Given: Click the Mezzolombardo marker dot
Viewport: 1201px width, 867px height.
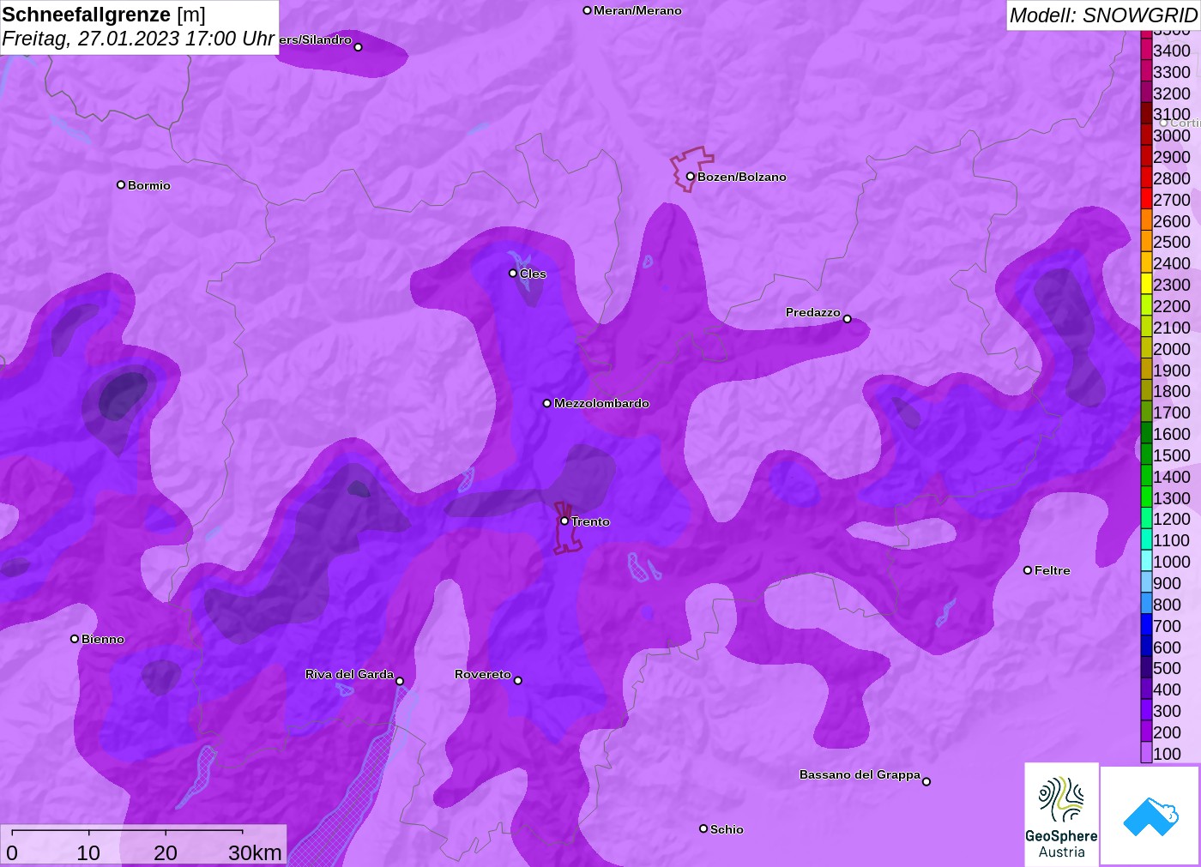Looking at the screenshot, I should click(547, 403).
